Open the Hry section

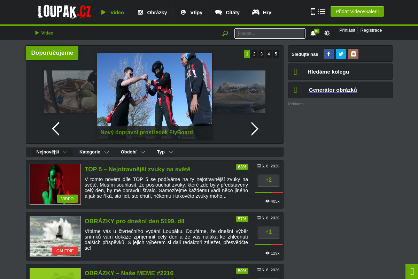pyautogui.click(x=262, y=12)
